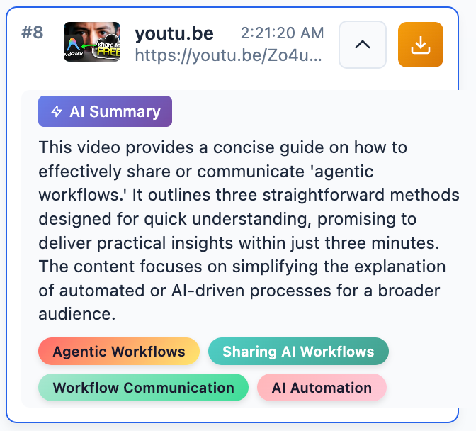This screenshot has height=431, width=476.
Task: Click the face at the thumbnail's top
Action: tap(92, 32)
